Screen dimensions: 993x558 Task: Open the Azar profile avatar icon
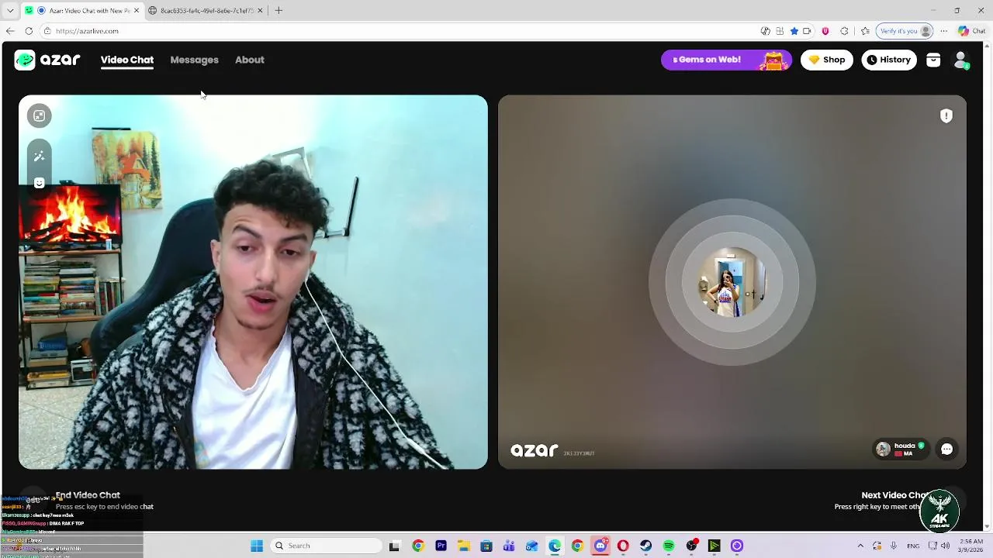point(960,60)
